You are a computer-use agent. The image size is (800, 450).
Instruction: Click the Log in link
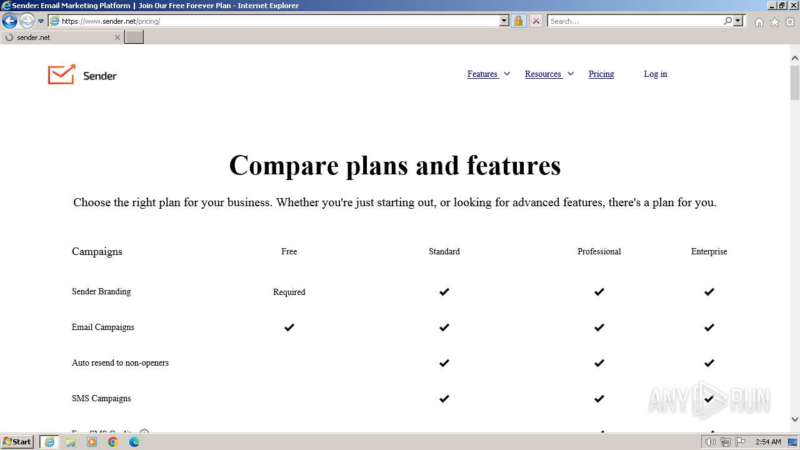point(656,74)
